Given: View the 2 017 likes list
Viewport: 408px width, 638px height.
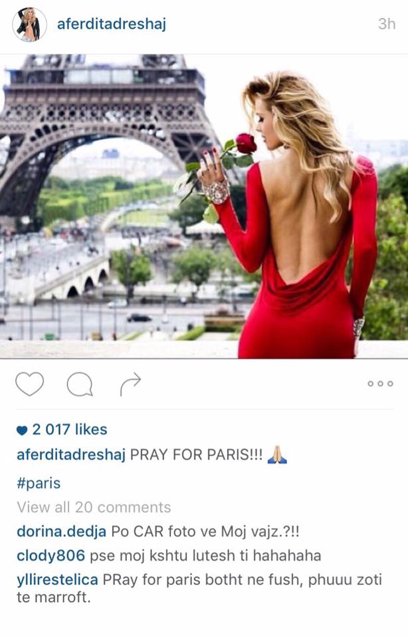Looking at the screenshot, I should [x=70, y=429].
